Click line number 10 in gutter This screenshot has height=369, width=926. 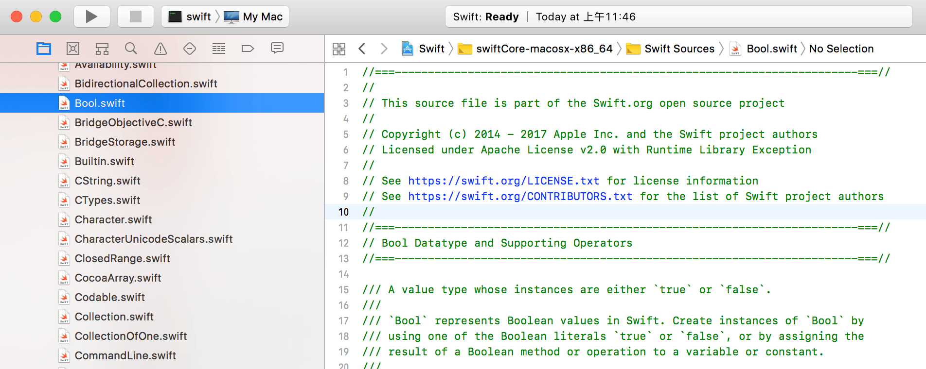344,212
